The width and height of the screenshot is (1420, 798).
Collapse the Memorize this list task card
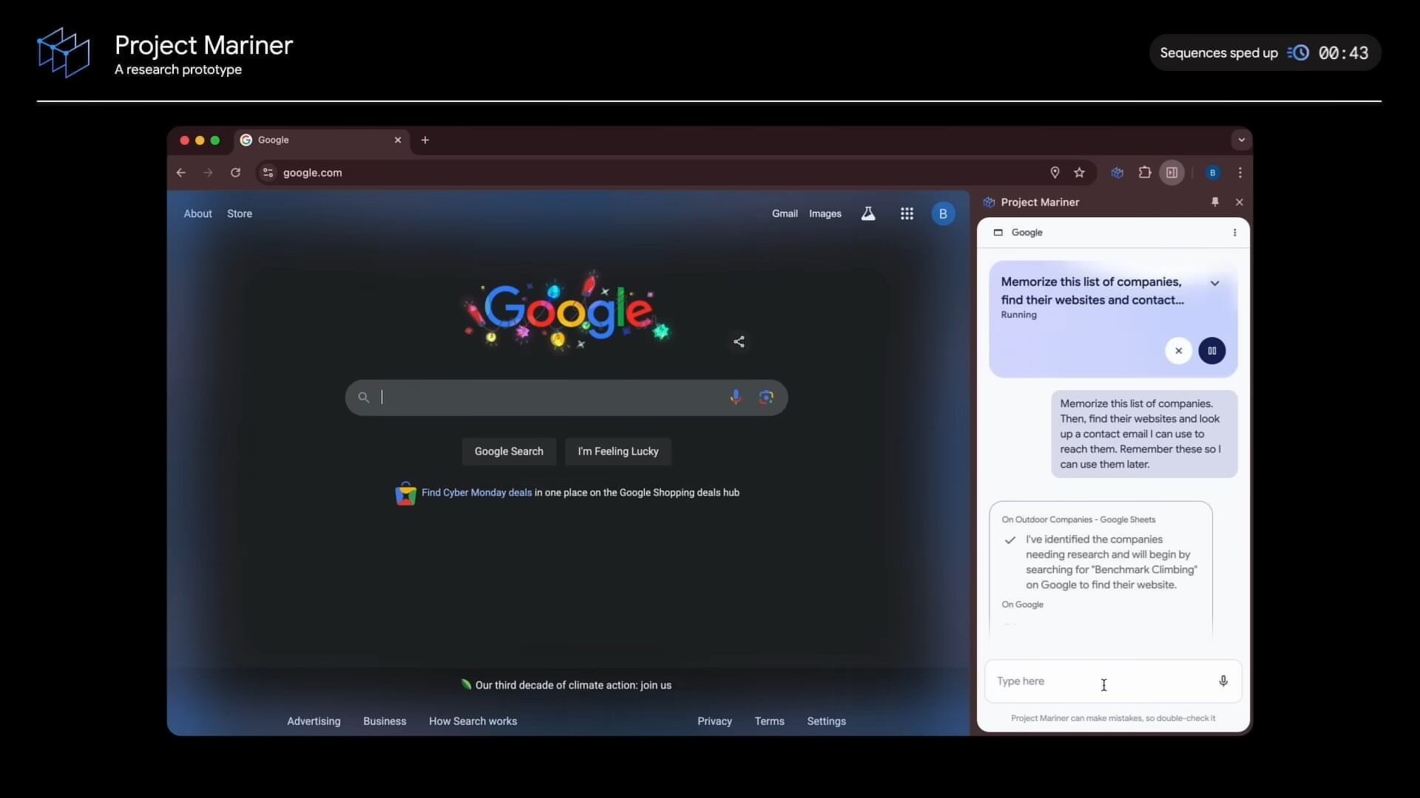pyautogui.click(x=1214, y=282)
